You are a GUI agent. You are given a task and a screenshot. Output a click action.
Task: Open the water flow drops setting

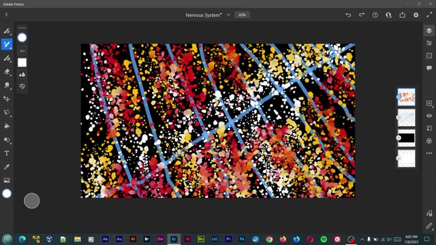[22, 74]
